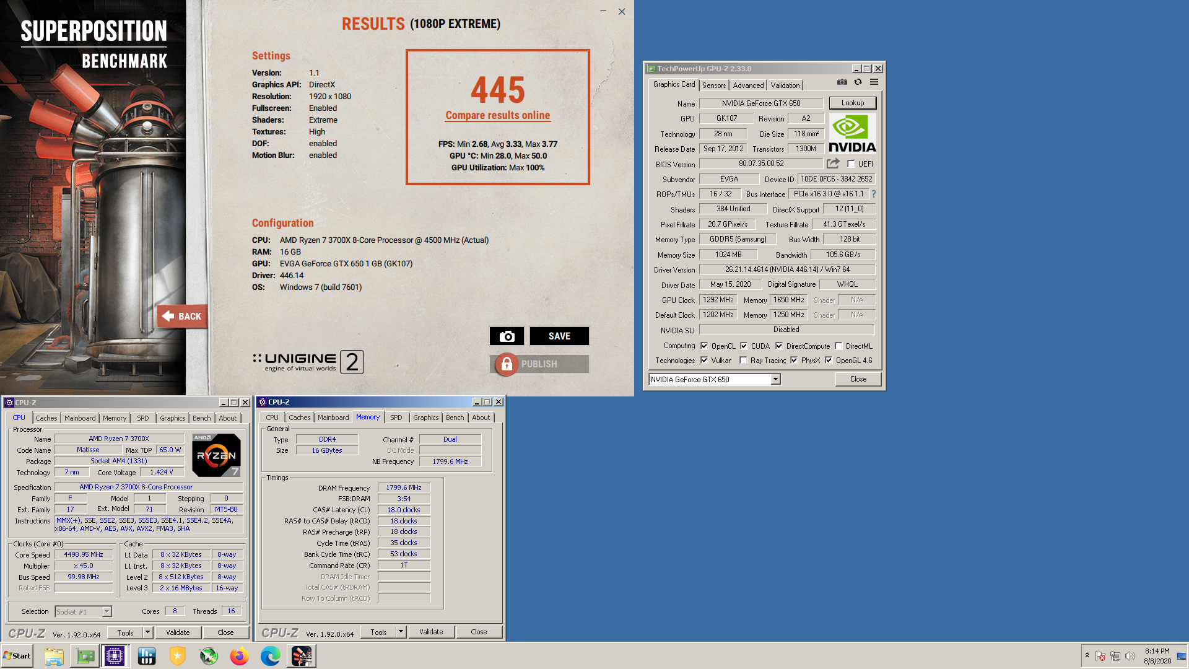Screen dimensions: 1189x669
Task: Click the lock icon on the Publish button
Action: point(506,364)
